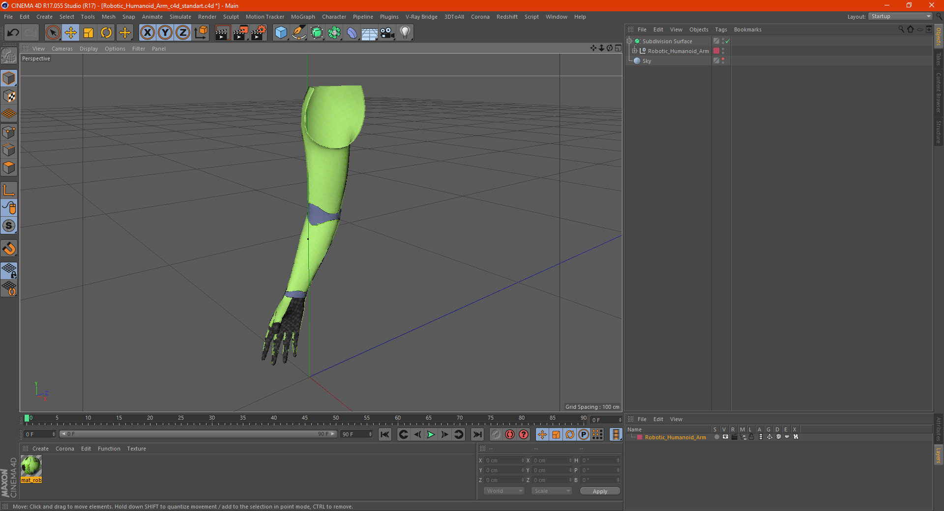Toggle the Y axis lock

pyautogui.click(x=165, y=33)
